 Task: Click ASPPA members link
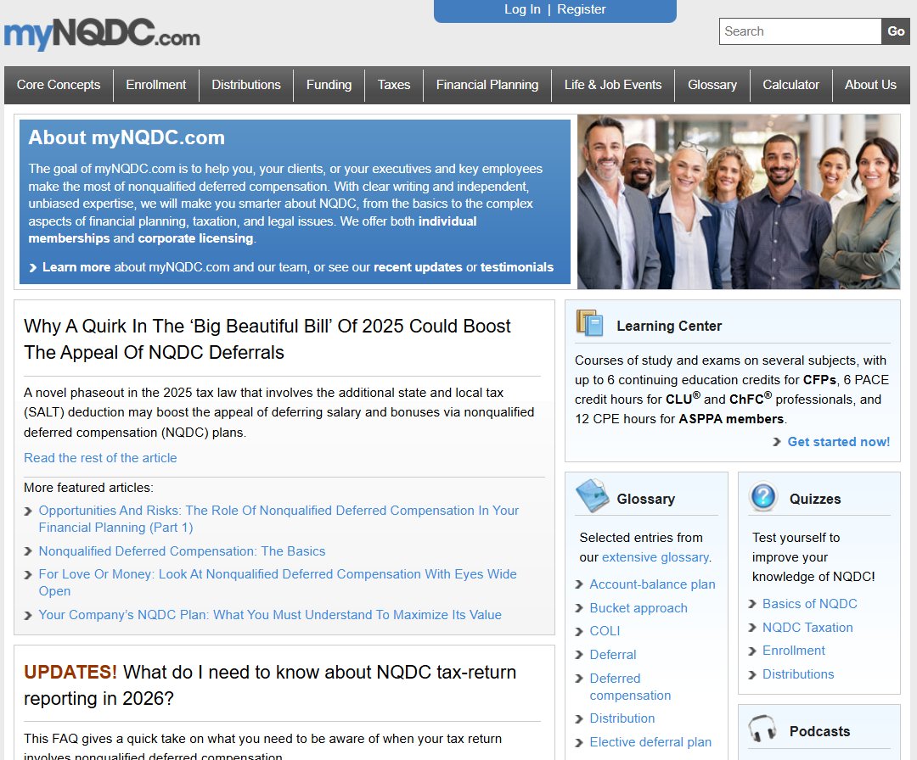pyautogui.click(x=731, y=419)
